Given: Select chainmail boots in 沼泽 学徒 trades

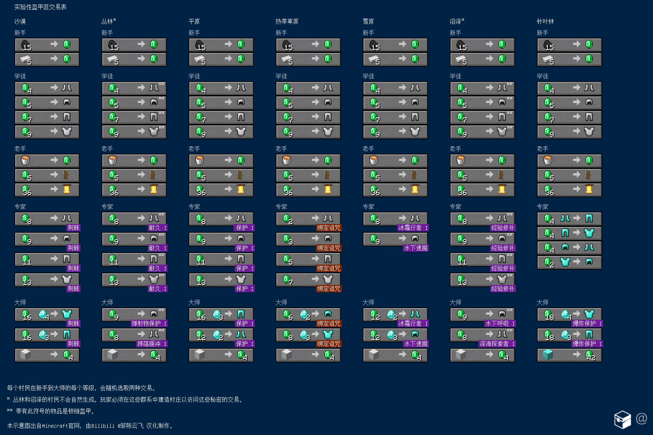Looking at the screenshot, I should click(x=502, y=88).
